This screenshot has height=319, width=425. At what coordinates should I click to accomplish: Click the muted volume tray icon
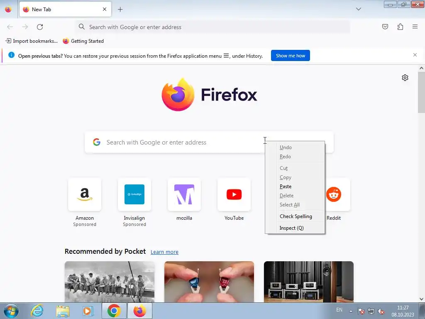(381, 311)
